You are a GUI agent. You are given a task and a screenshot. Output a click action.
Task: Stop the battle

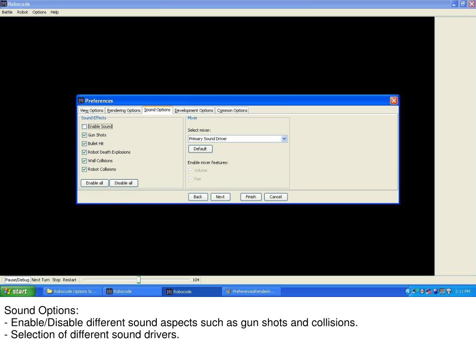click(56, 280)
